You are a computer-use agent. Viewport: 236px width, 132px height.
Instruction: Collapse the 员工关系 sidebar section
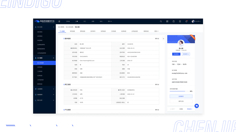click(54, 27)
